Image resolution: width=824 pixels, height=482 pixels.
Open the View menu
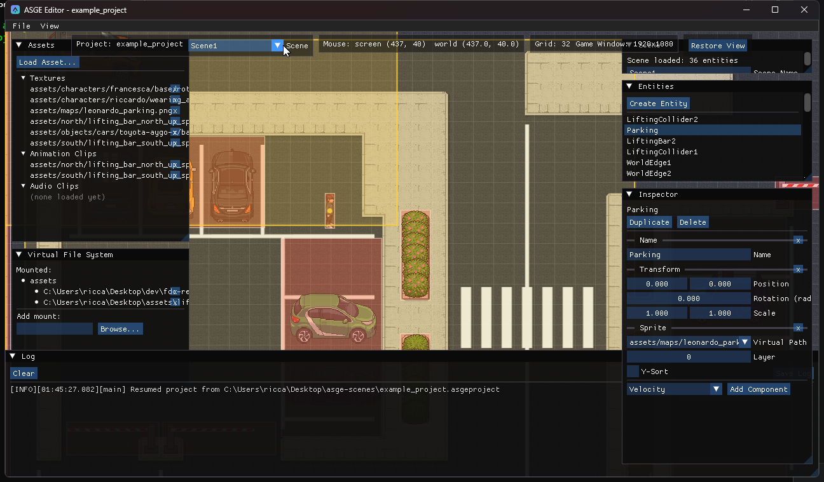pos(50,26)
